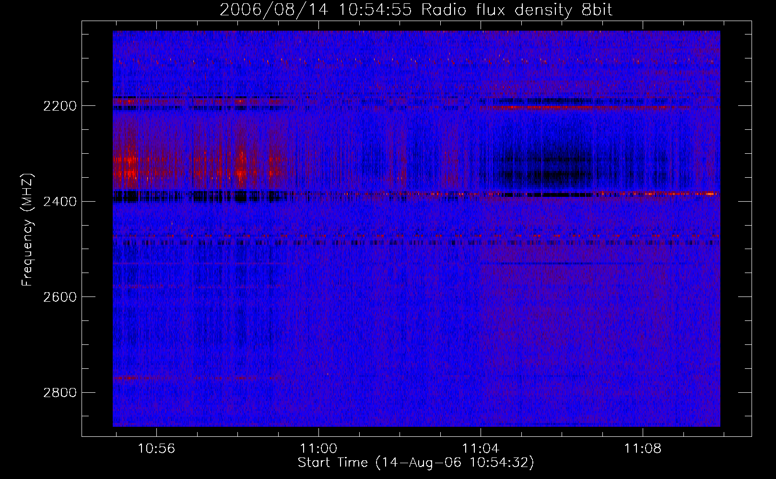The width and height of the screenshot is (776, 479).
Task: Click the 2600 frequency tick label
Action: tap(60, 297)
